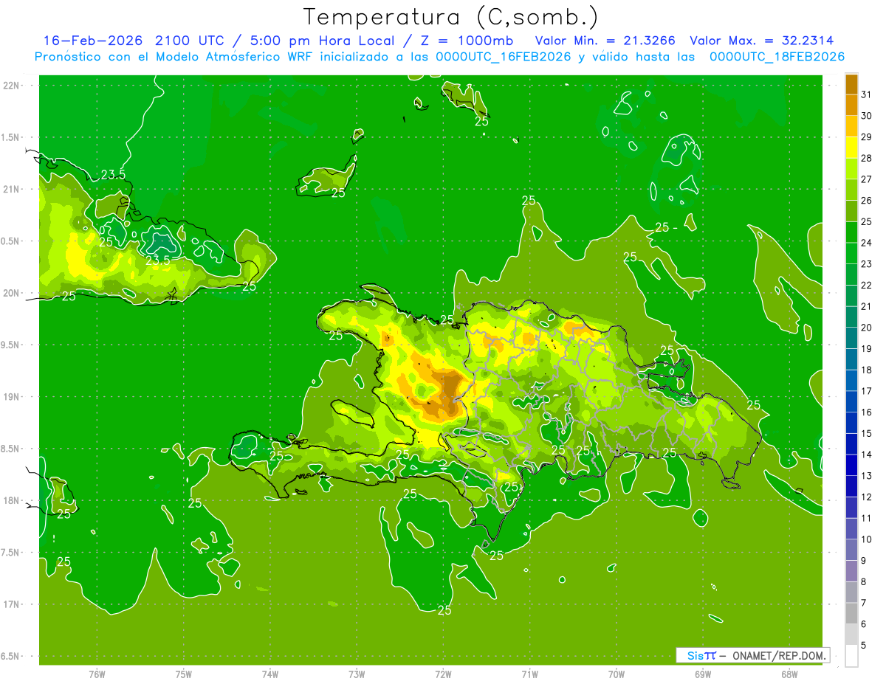Viewport: 886px width, 684px height.
Task: Select the "0000UTC_18FEB2026" valid-until time
Action: [x=777, y=57]
